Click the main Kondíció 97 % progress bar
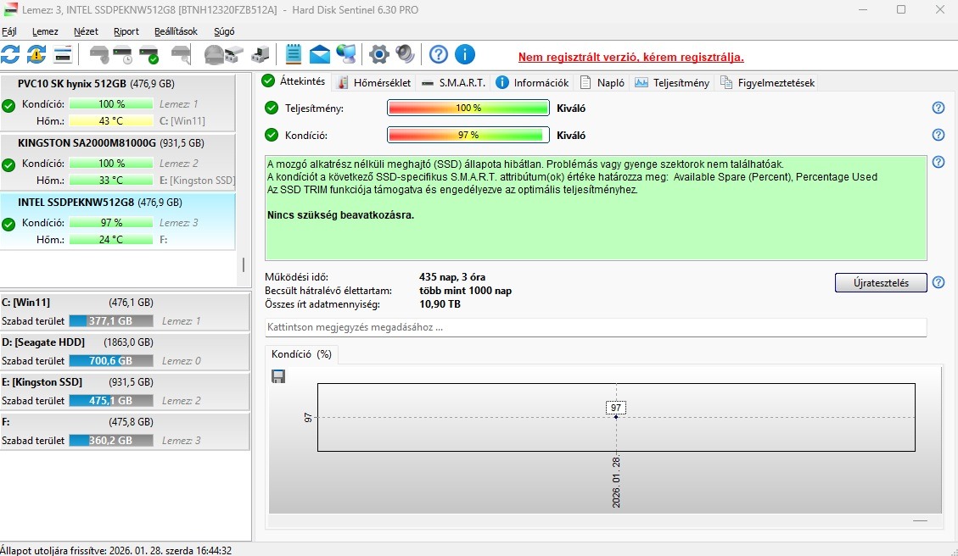The height and width of the screenshot is (556, 958). (x=468, y=135)
